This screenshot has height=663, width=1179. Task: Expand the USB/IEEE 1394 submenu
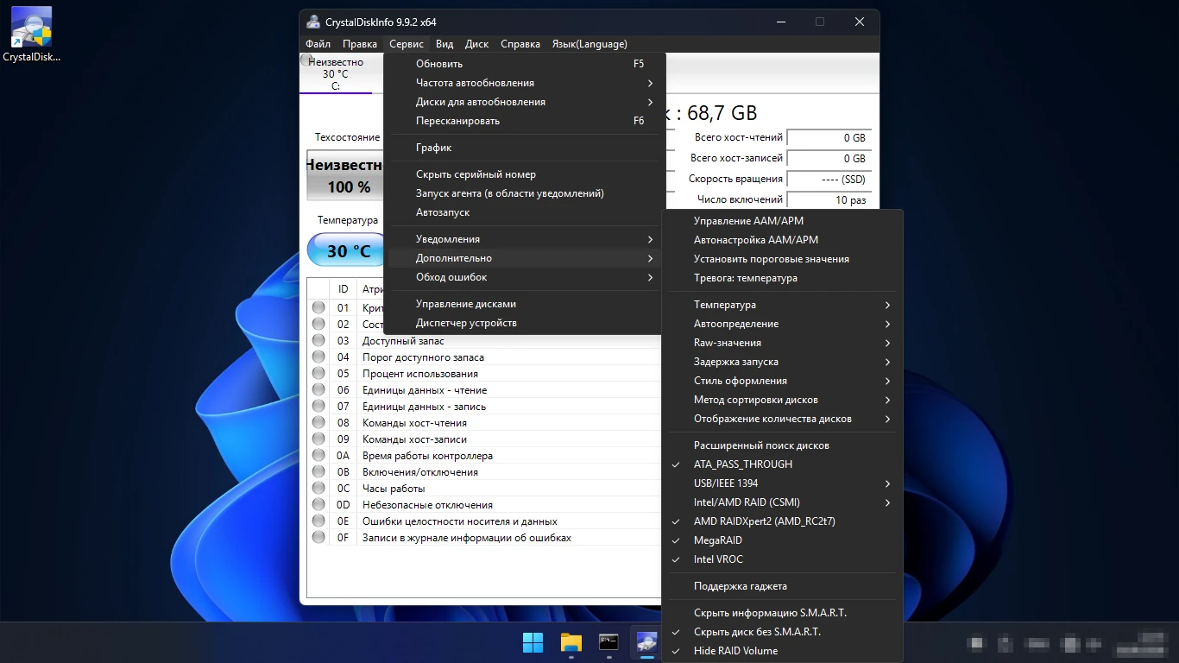coord(782,483)
